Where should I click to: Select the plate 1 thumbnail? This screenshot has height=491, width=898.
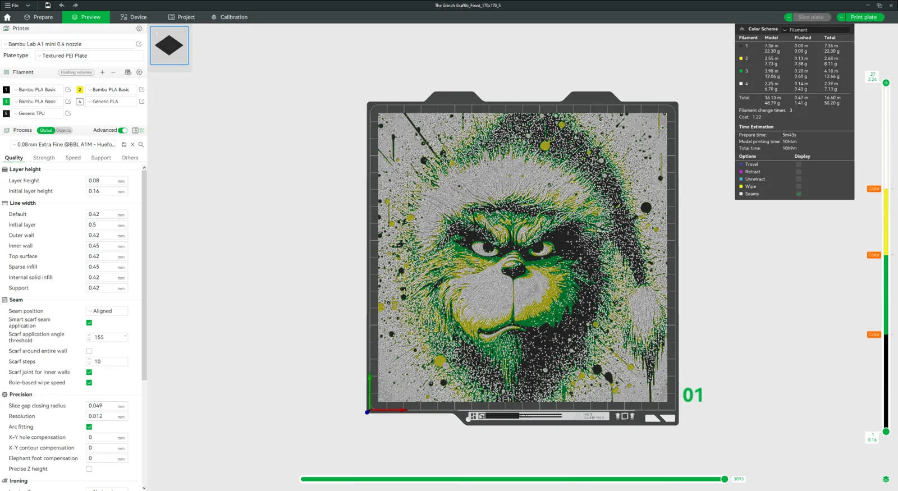[169, 45]
